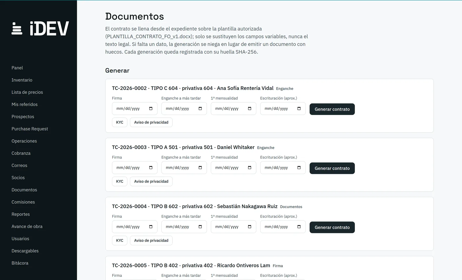
Task: Open Aviso de privacidad for TC-2026-0003
Action: tap(151, 181)
